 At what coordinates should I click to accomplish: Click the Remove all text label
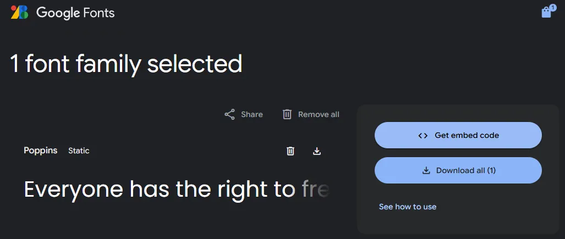coord(319,114)
